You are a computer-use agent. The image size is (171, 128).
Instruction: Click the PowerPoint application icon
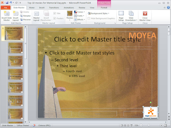point(2,3)
